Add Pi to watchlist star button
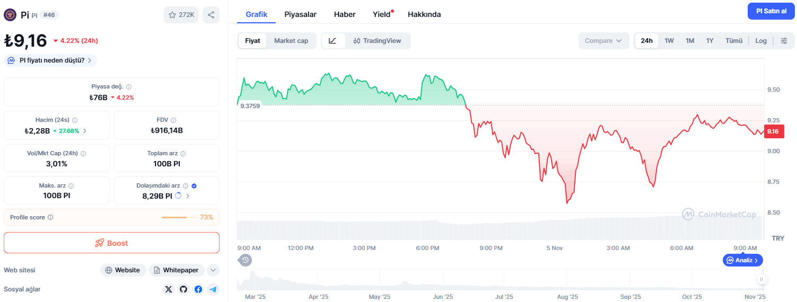The width and height of the screenshot is (797, 302). tap(181, 15)
